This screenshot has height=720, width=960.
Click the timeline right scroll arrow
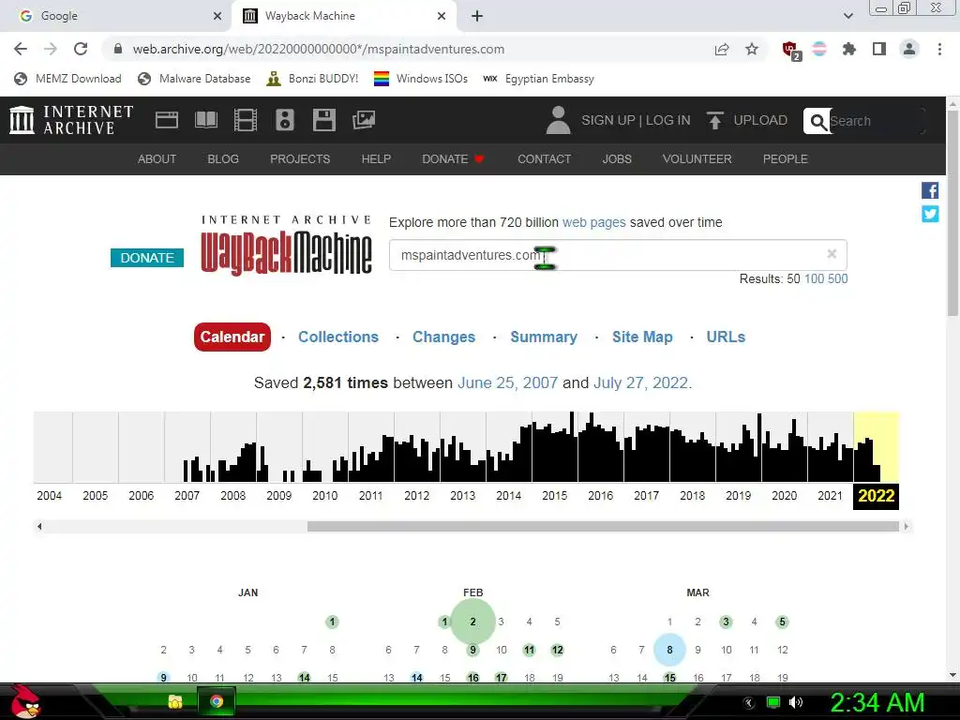[907, 526]
